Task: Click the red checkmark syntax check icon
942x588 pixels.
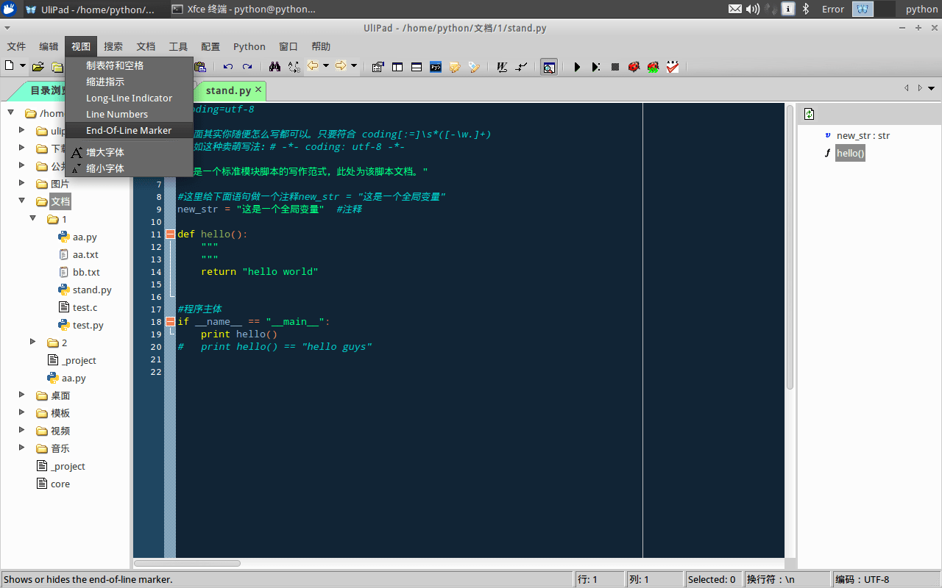Action: coord(673,67)
